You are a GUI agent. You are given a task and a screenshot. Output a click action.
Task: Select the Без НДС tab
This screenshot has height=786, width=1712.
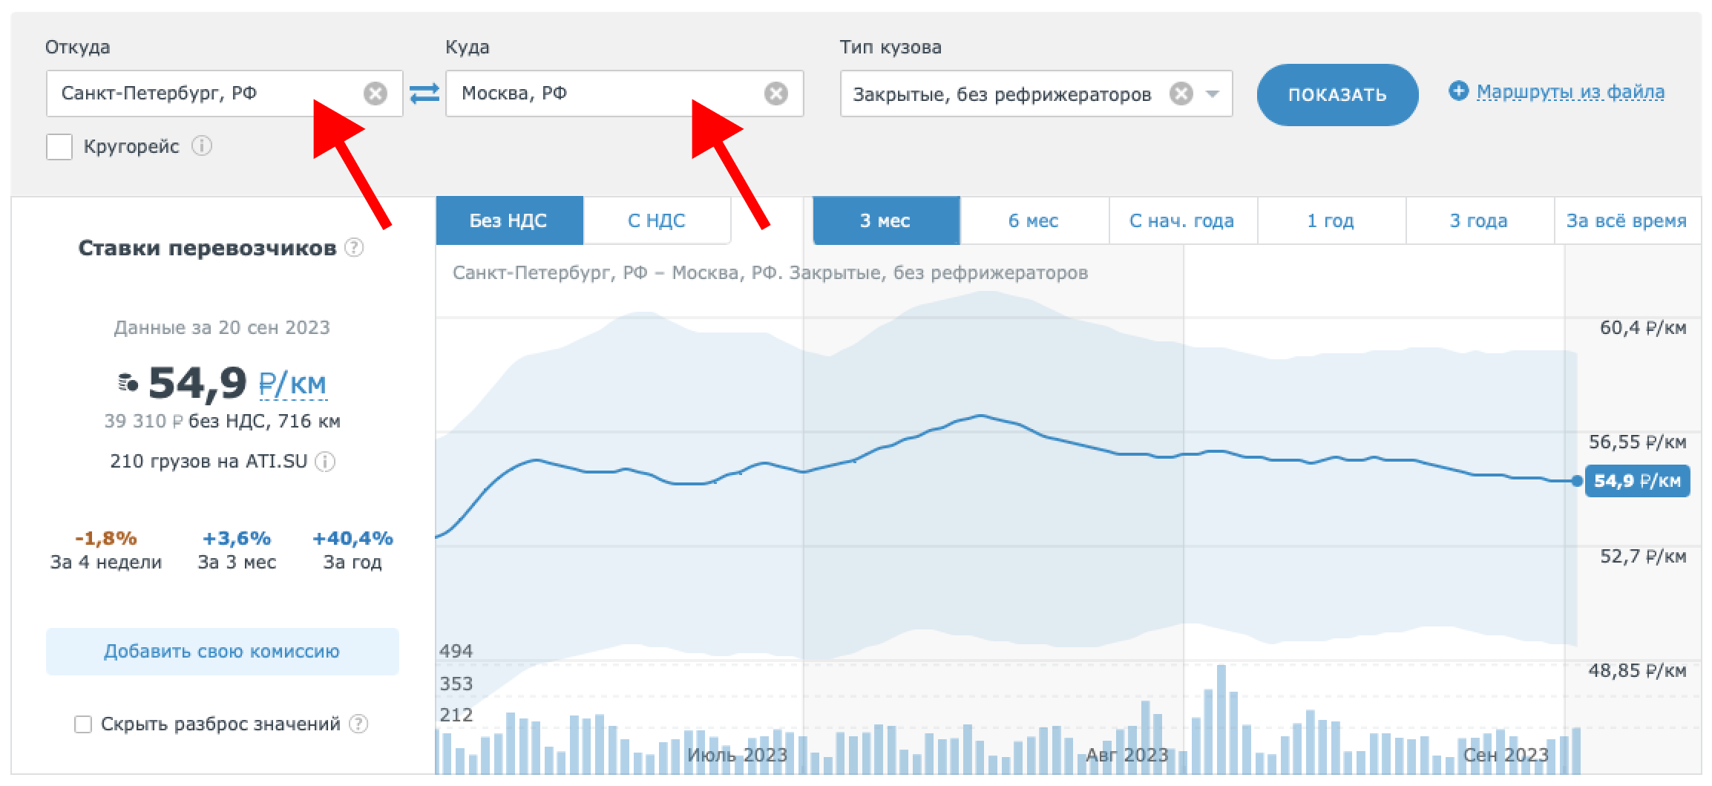point(509,220)
